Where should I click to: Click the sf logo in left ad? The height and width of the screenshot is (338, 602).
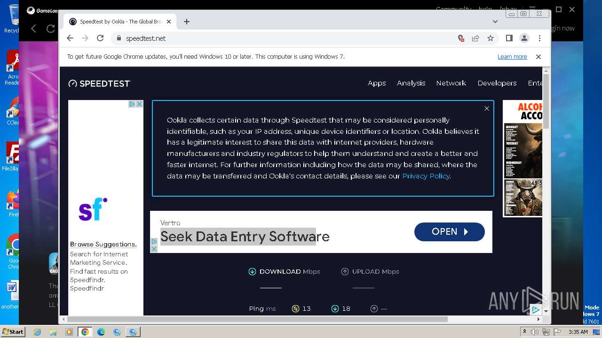[x=93, y=209]
